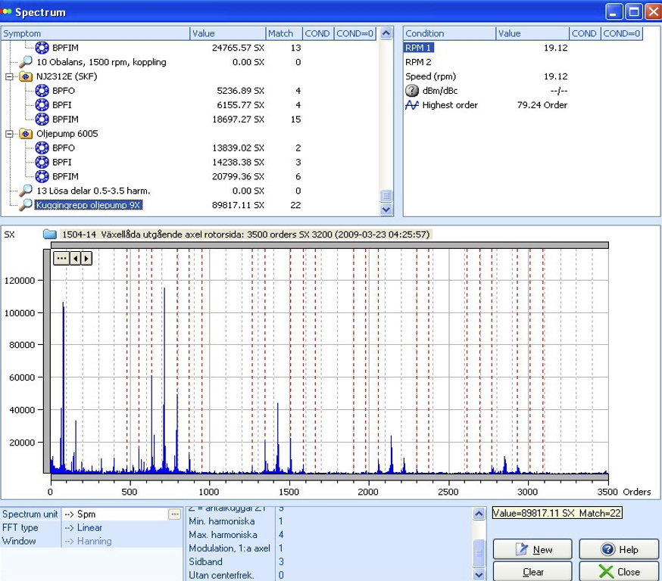Open the chart options ellipsis button
This screenshot has height=581, width=662.
(x=61, y=259)
